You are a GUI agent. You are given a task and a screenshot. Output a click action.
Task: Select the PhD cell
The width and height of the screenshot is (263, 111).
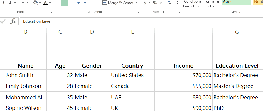click(237, 107)
